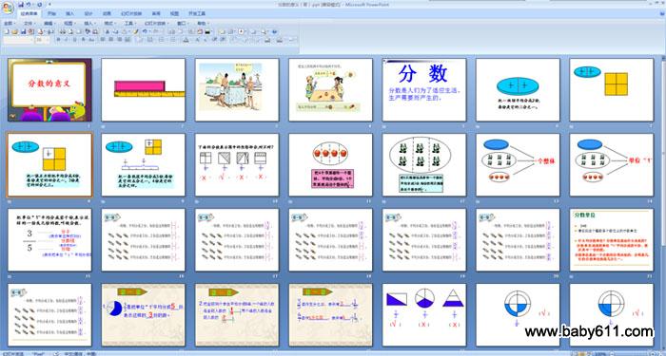Click Undo arrow in quick access toolbar
Screen dimensions: 666x356
point(29,4)
